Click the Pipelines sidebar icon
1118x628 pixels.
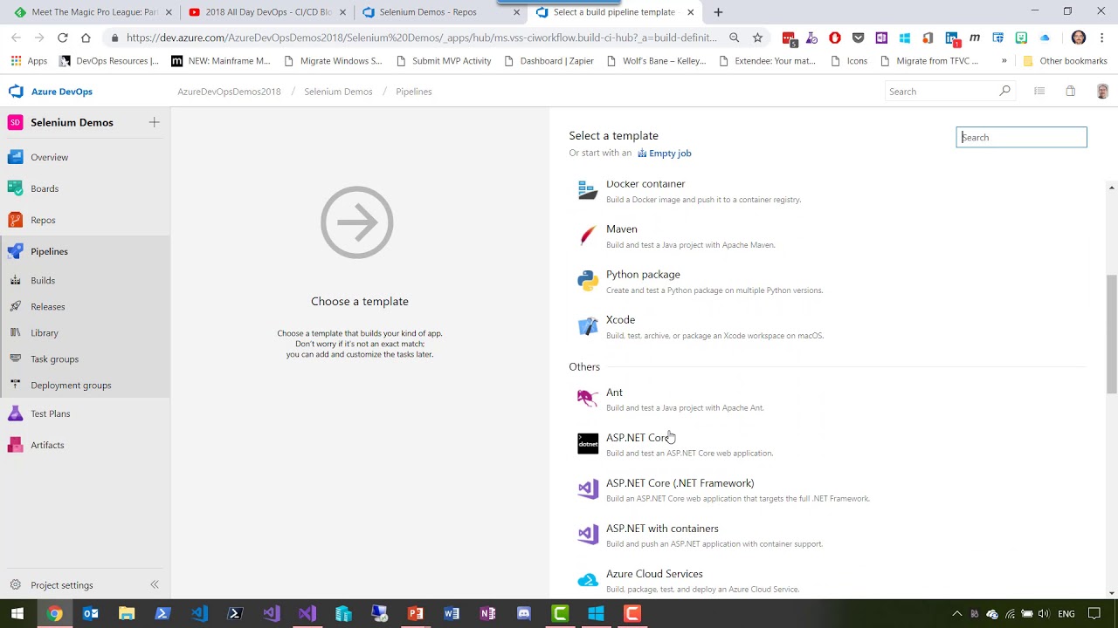coord(15,251)
